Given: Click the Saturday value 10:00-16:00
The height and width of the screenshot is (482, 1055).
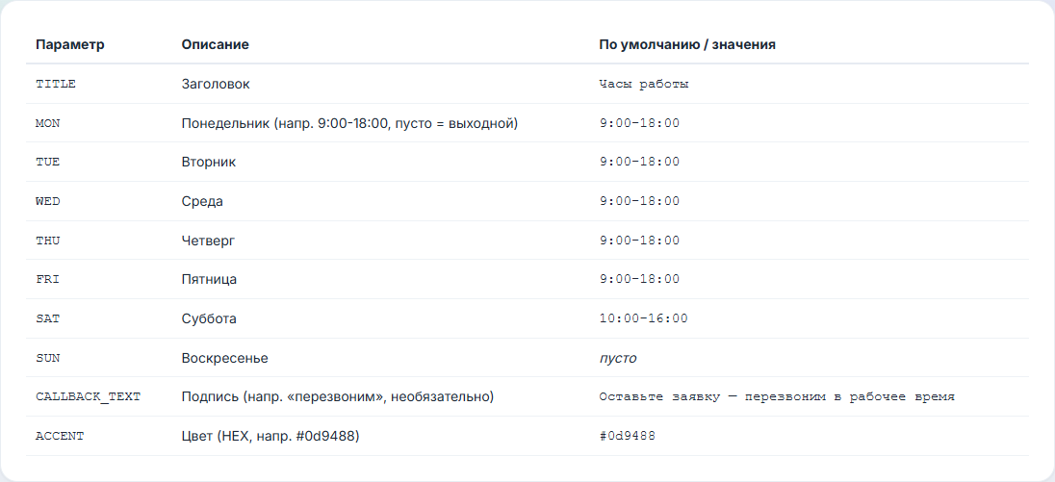Looking at the screenshot, I should 644,318.
